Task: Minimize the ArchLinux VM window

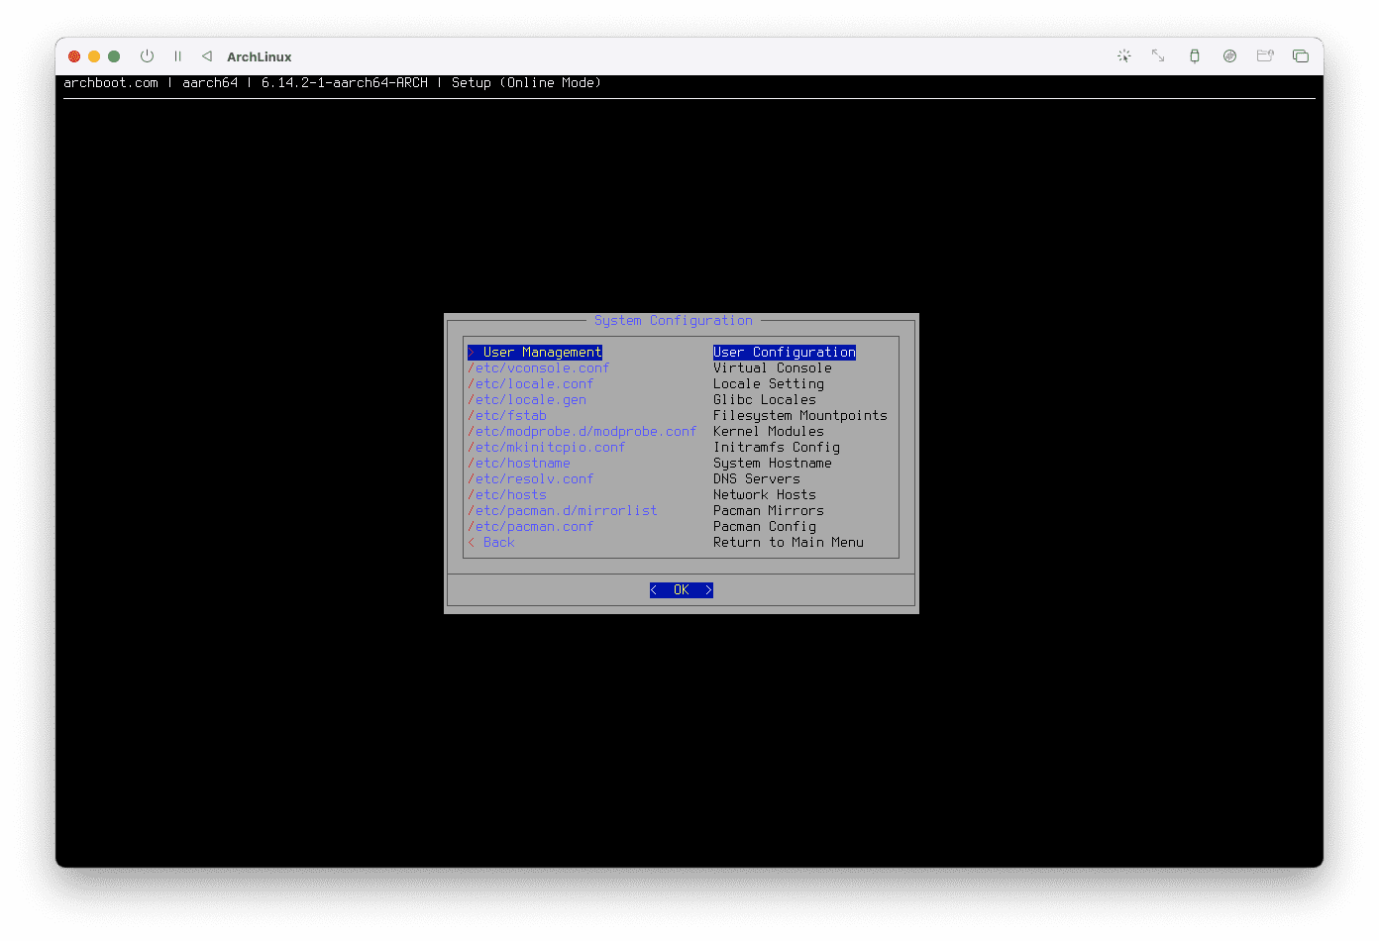Action: [x=94, y=56]
